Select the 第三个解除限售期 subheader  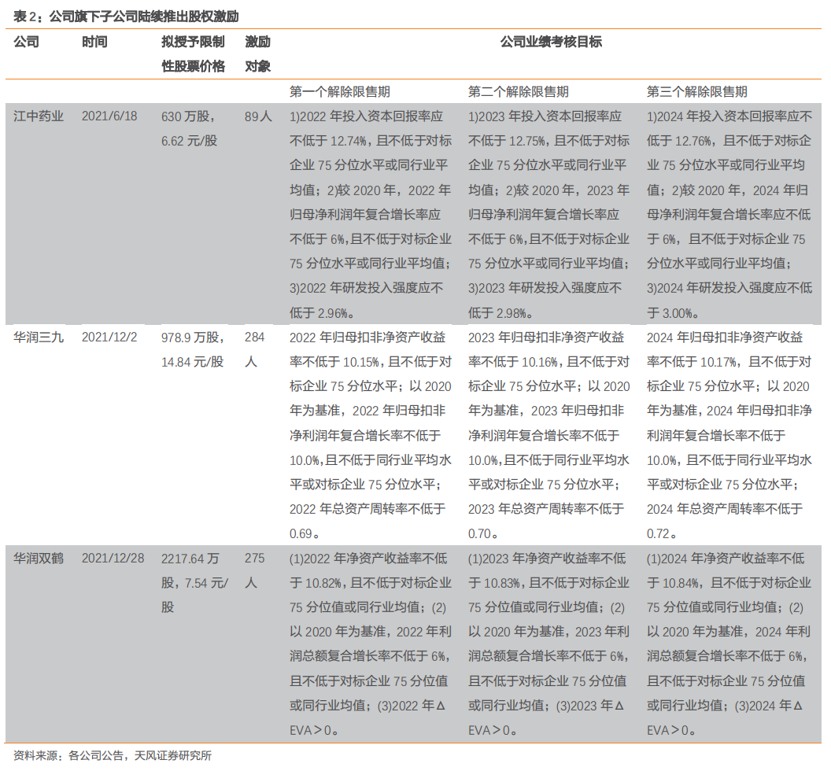[x=697, y=92]
